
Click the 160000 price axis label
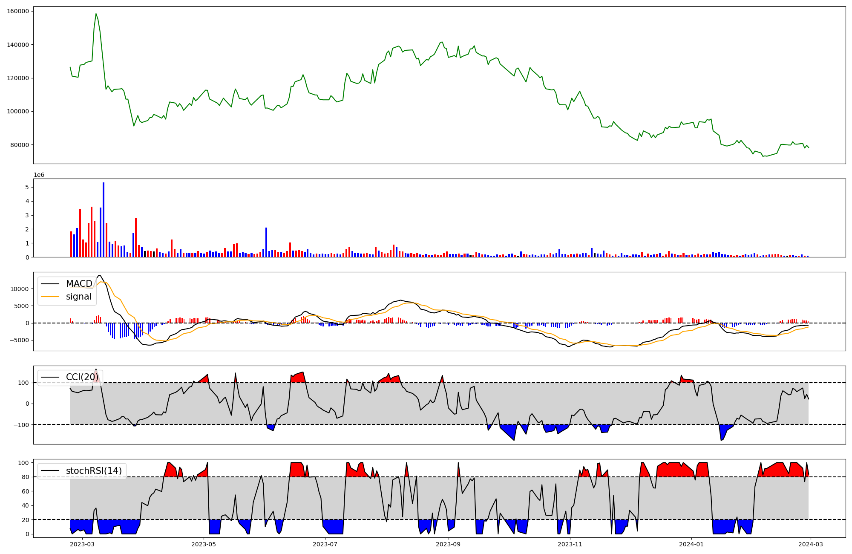coord(18,11)
